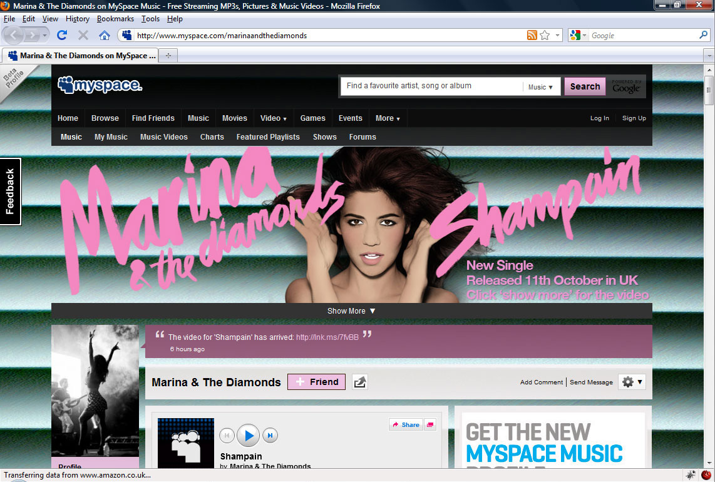715x482 pixels.
Task: Click Log In link
Action: tap(600, 118)
